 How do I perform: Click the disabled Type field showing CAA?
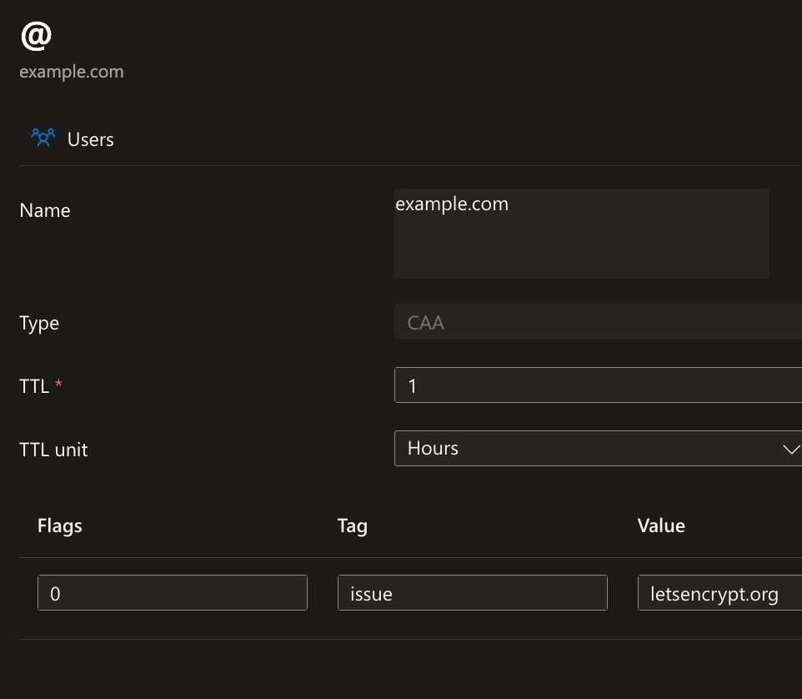(598, 322)
